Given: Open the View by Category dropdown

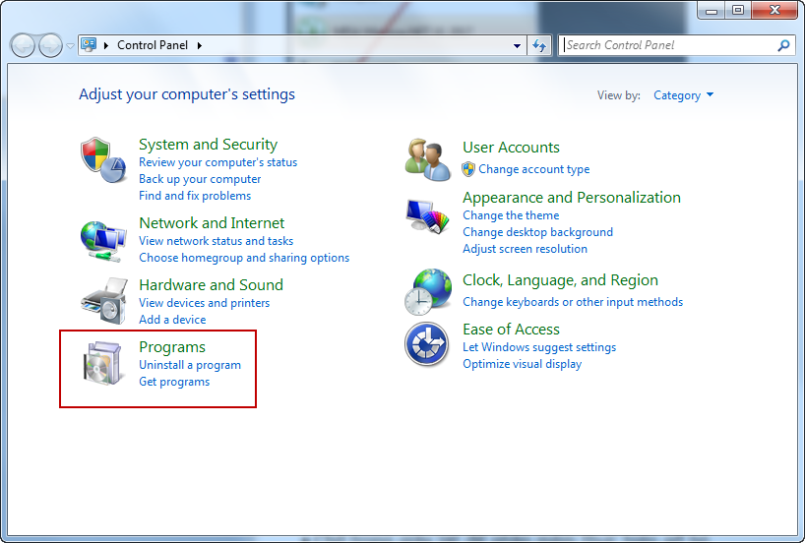Looking at the screenshot, I should pos(683,95).
